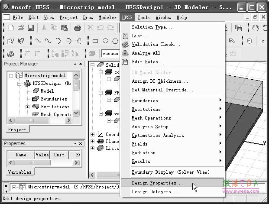Click the Value column header in Properties

click(x=42, y=155)
